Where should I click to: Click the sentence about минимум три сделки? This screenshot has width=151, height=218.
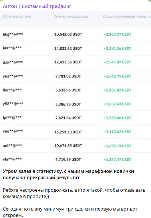coord(70,212)
